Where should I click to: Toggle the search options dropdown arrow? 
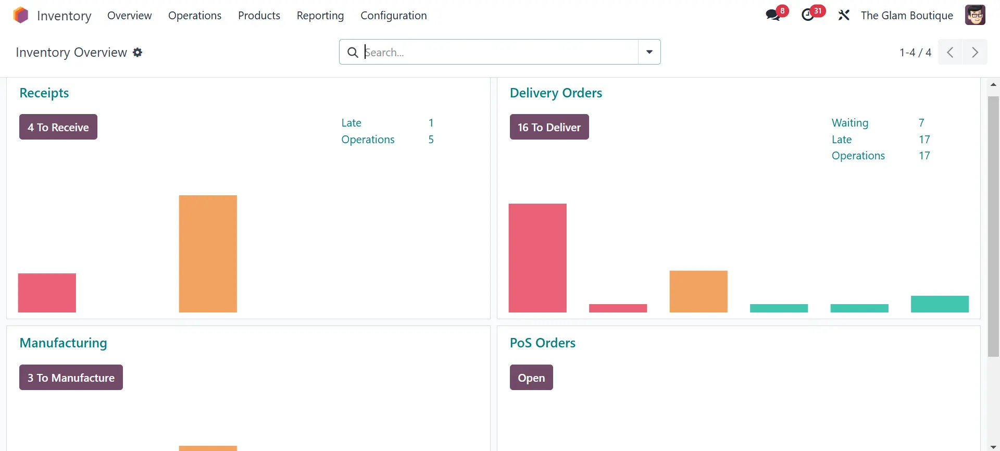[649, 52]
